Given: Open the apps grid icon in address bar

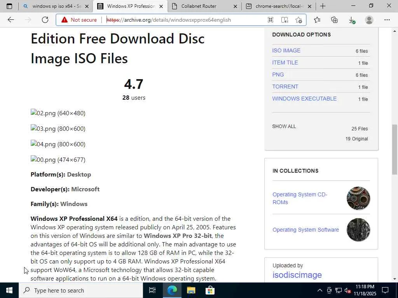Looking at the screenshot, I should pyautogui.click(x=271, y=20).
